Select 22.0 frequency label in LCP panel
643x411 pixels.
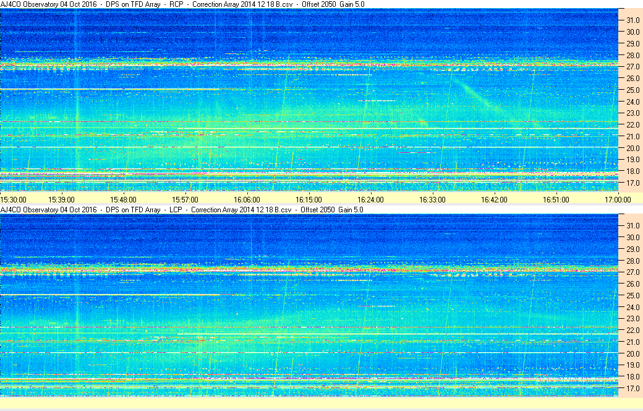pyautogui.click(x=631, y=331)
